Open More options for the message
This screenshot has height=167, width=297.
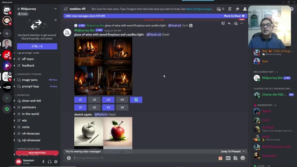[242, 23]
